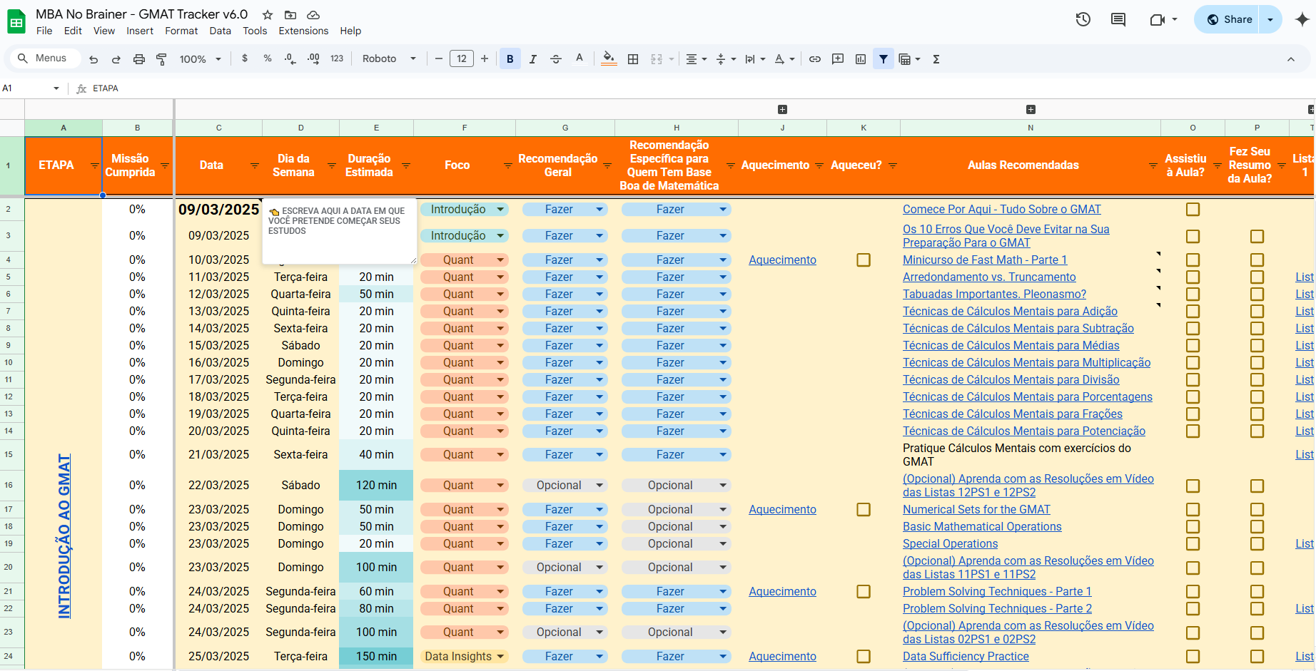Open version history clock icon
This screenshot has width=1316, height=671.
1083,20
